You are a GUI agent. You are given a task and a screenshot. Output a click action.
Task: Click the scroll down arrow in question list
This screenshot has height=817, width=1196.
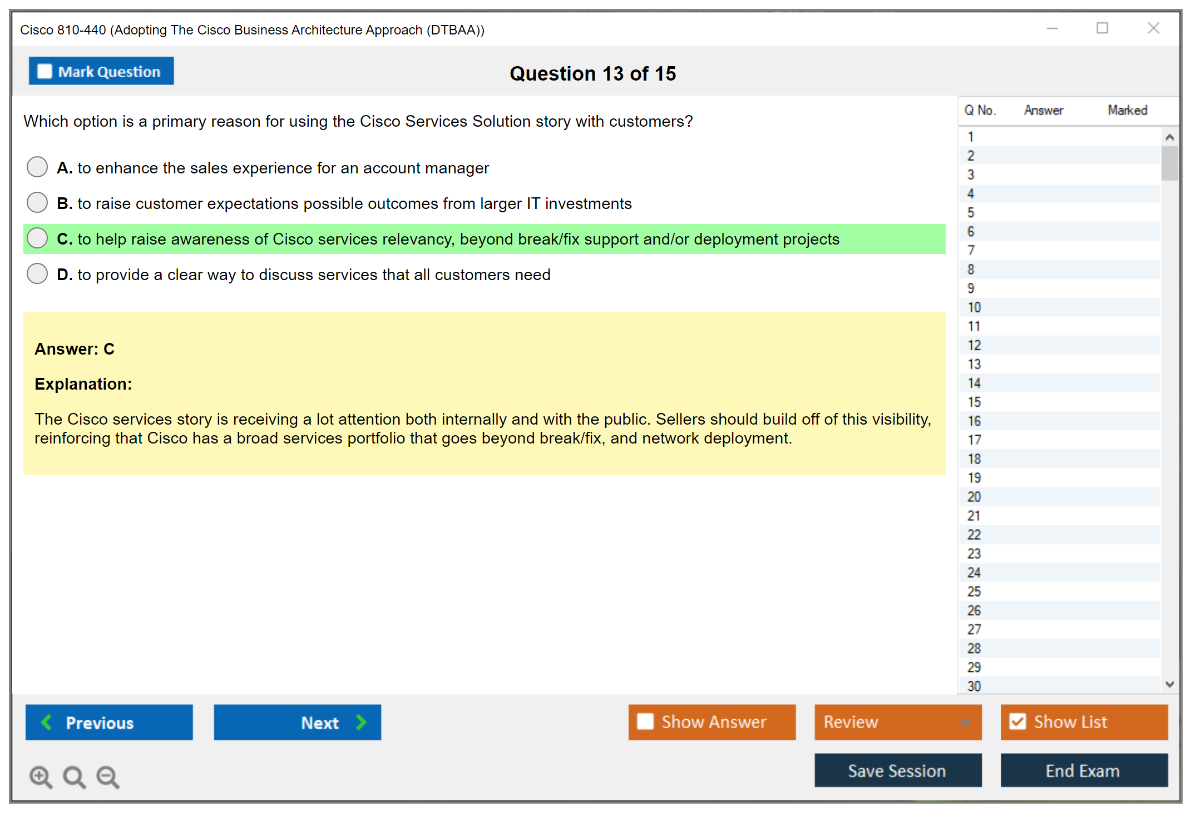click(1169, 684)
